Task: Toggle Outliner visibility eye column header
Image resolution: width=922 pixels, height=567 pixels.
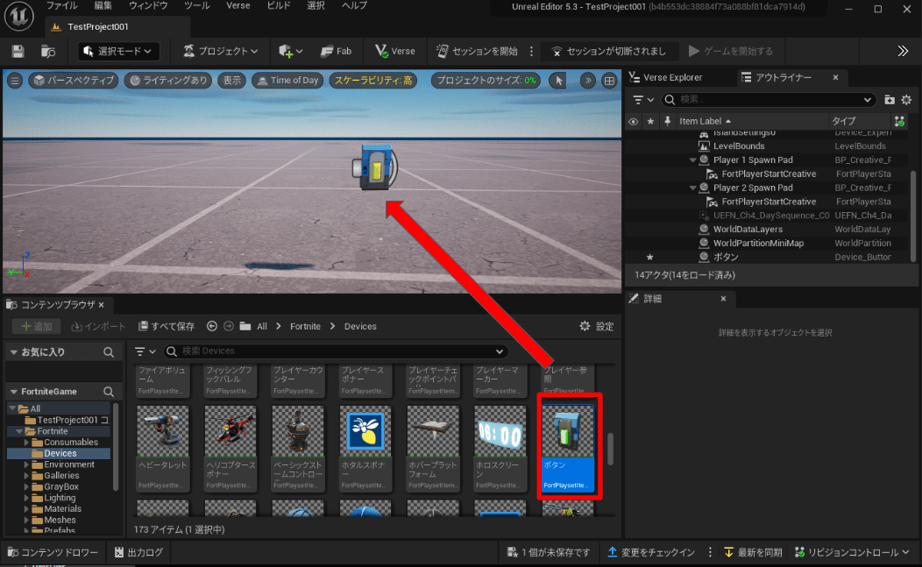Action: pyautogui.click(x=634, y=121)
